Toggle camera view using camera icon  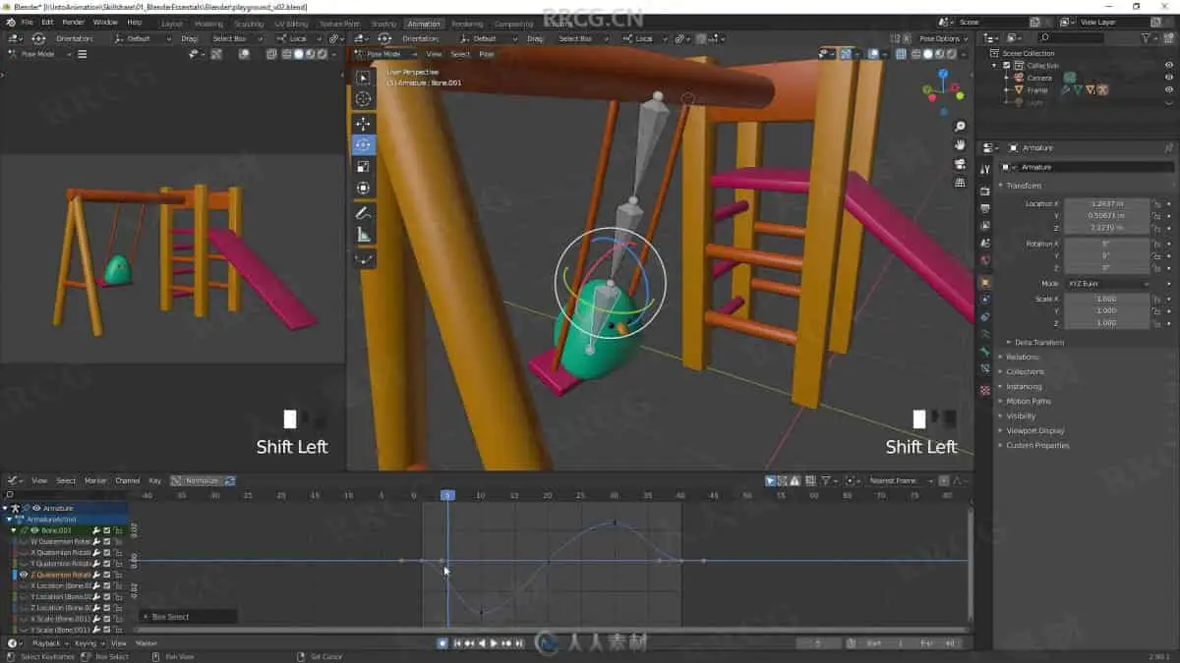click(x=960, y=163)
